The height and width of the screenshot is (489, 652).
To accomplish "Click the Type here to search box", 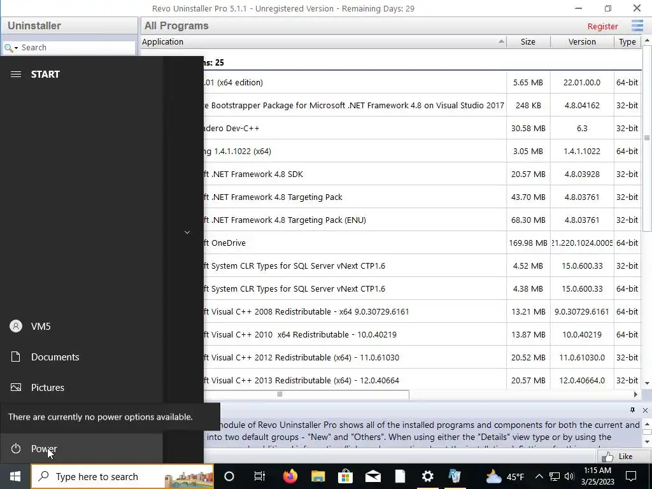I will pos(122,476).
